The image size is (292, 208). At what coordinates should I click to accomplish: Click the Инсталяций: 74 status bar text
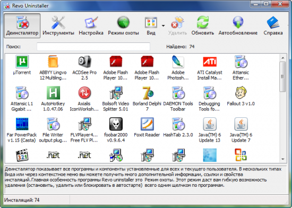tap(22, 200)
